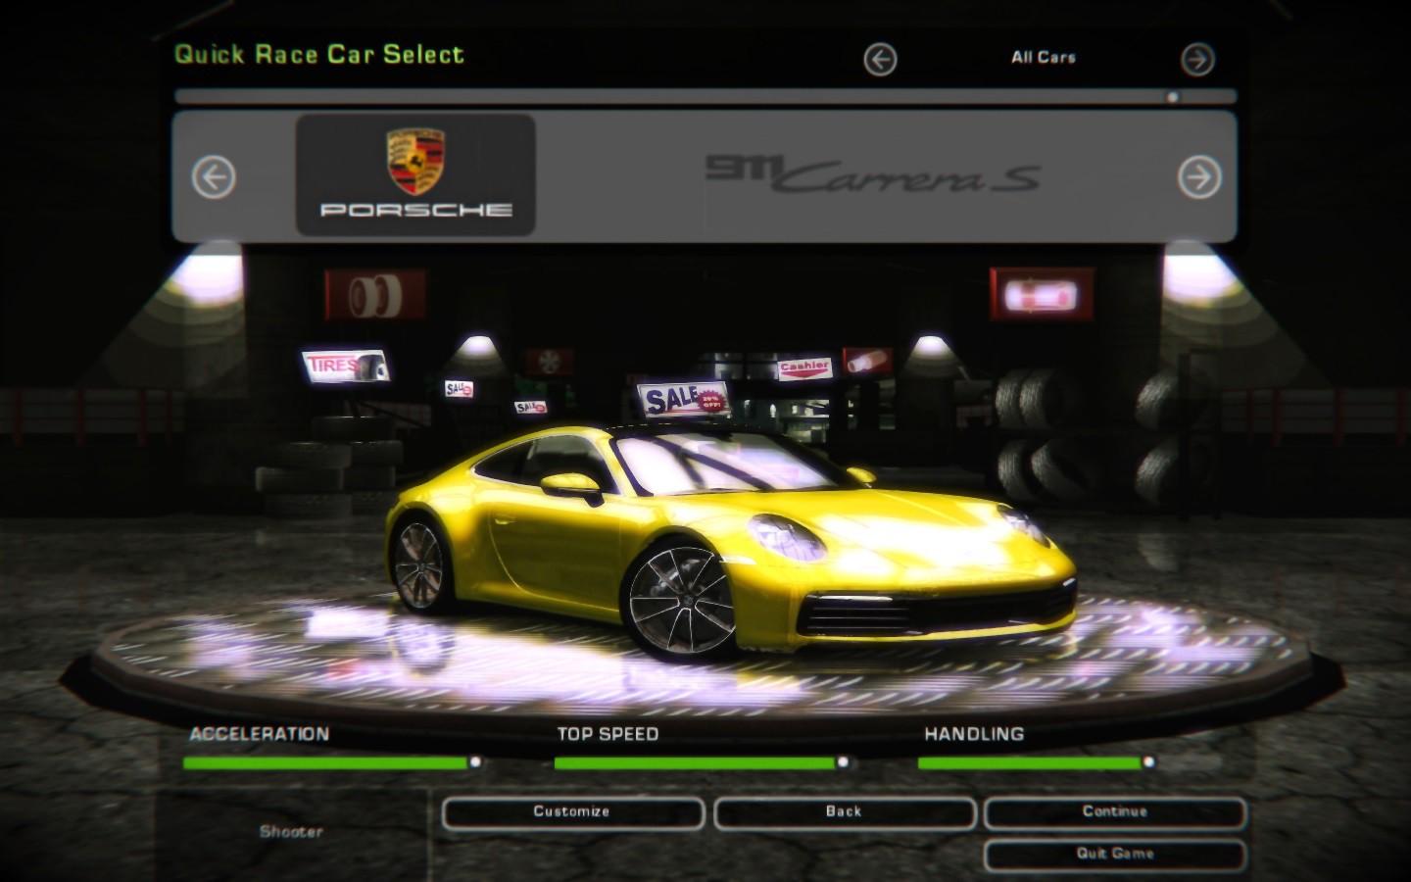Click the TOP SPEED label

(x=608, y=734)
